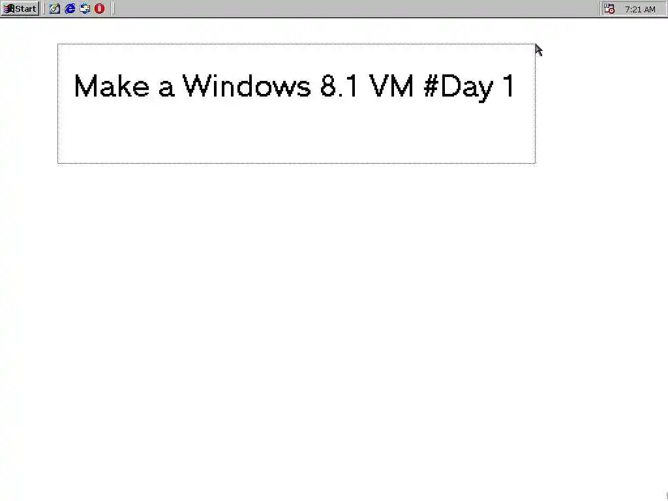Screen dimensions: 668x501
Task: Open the Task Scheduler tray icon
Action: tap(609, 8)
